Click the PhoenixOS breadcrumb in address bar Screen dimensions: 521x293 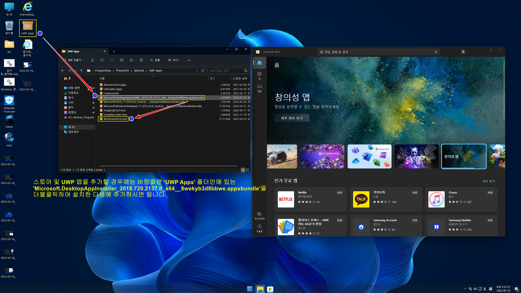point(122,71)
